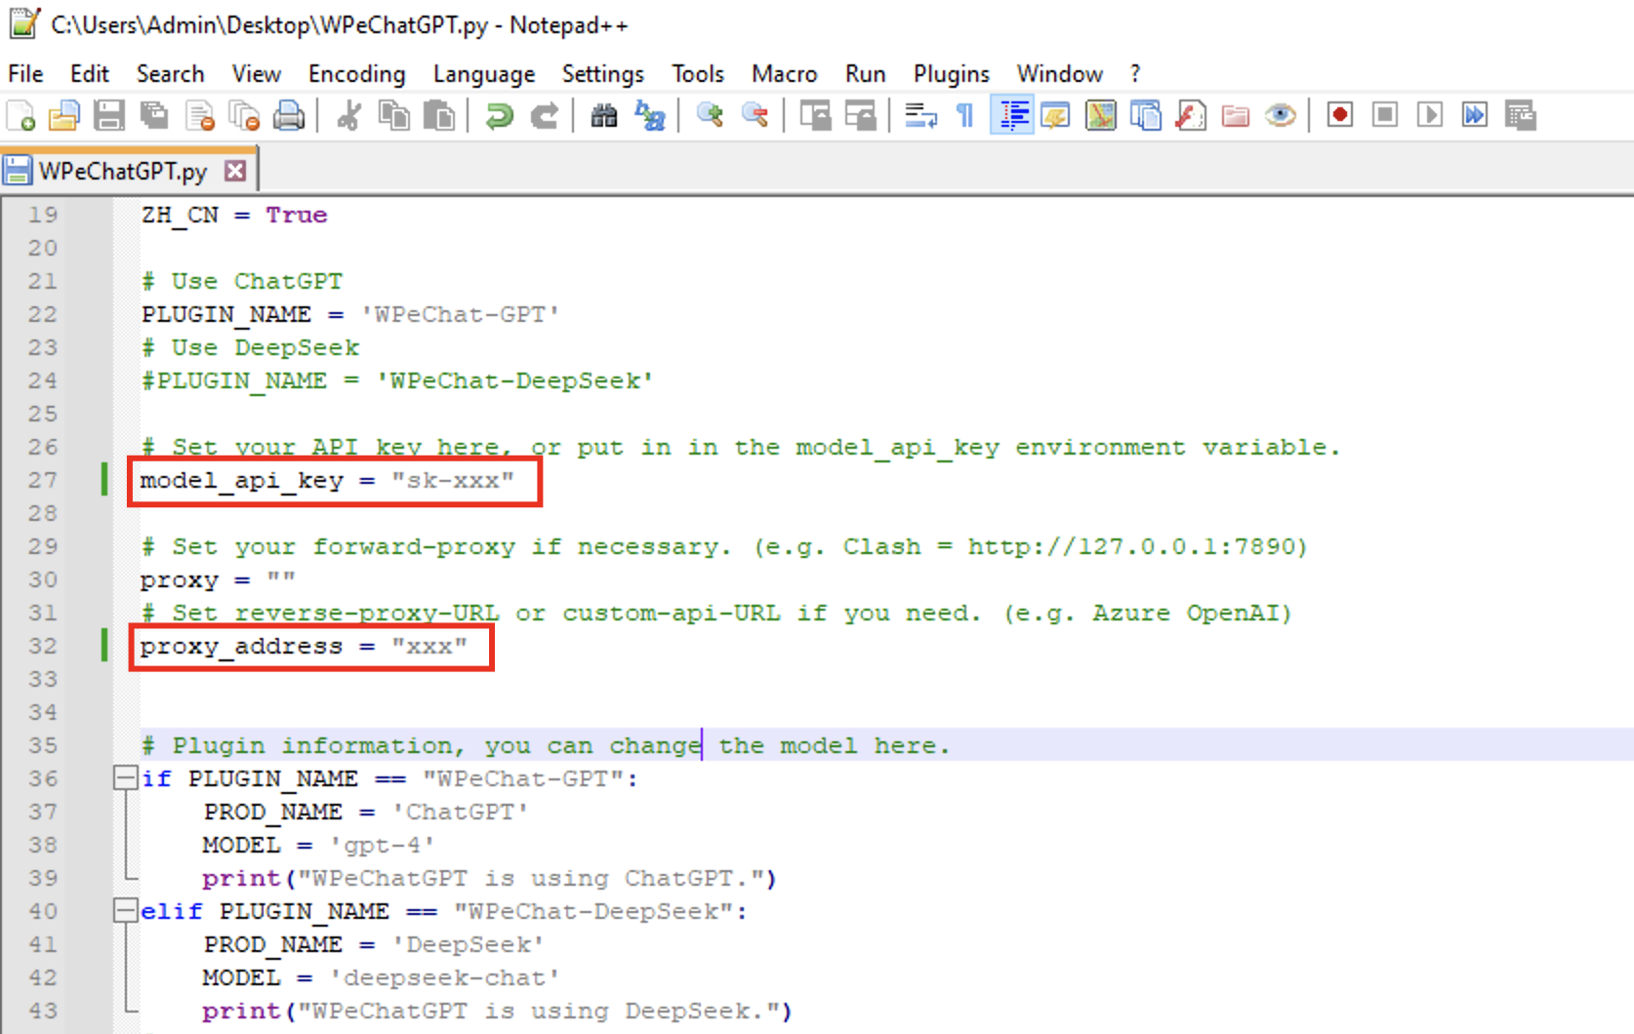Close the WPeChatGPT.py tab with its X
The image size is (1634, 1034).
tap(235, 171)
